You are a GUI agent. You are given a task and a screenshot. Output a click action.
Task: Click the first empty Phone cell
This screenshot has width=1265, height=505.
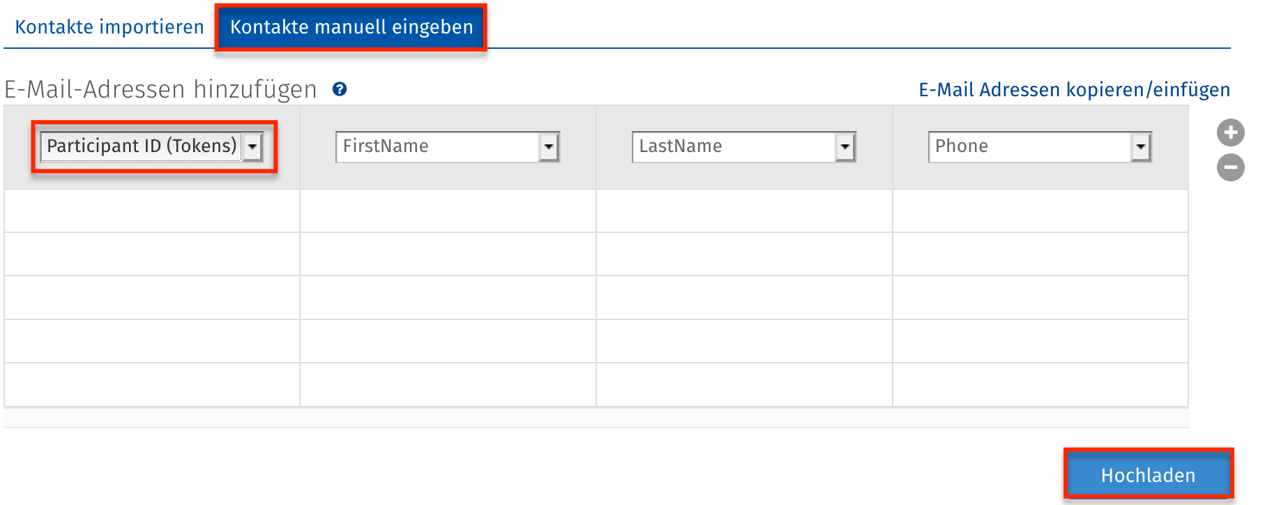1039,209
